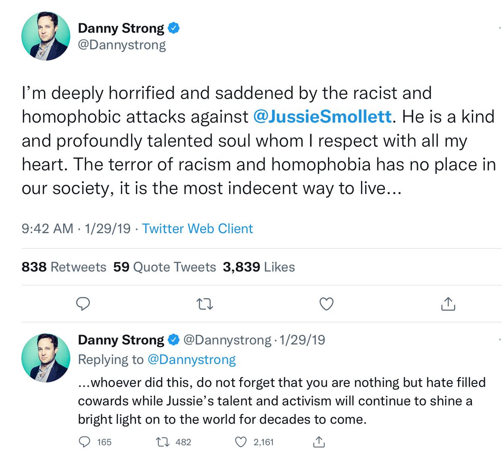Screen dimensions: 502x458
Task: Open the @Dannystrong link after Replying to
Action: click(x=192, y=359)
